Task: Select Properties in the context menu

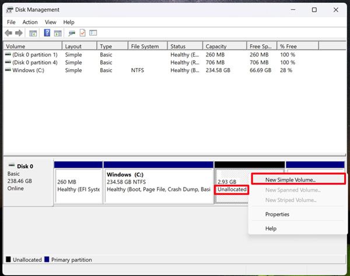Action: point(299,214)
